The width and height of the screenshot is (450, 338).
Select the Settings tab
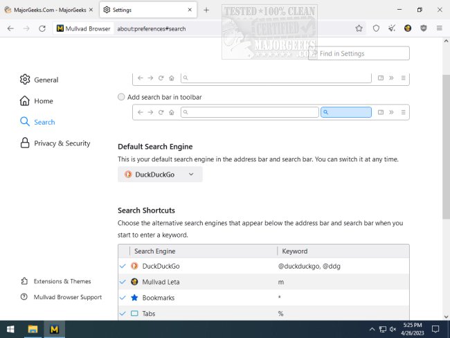coord(148,10)
